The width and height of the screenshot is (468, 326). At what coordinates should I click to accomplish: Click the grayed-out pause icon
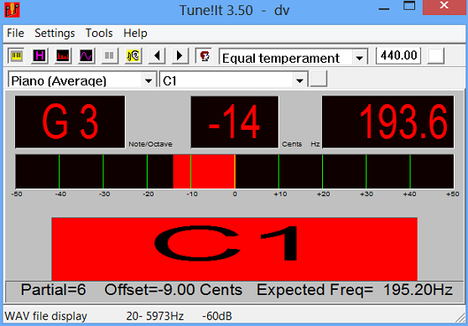coord(109,56)
